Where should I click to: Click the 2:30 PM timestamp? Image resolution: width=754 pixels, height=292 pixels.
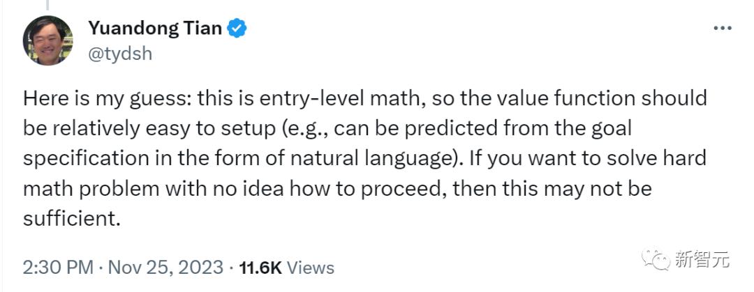tap(58, 268)
